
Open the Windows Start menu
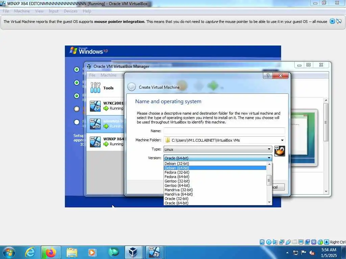pos(9,252)
